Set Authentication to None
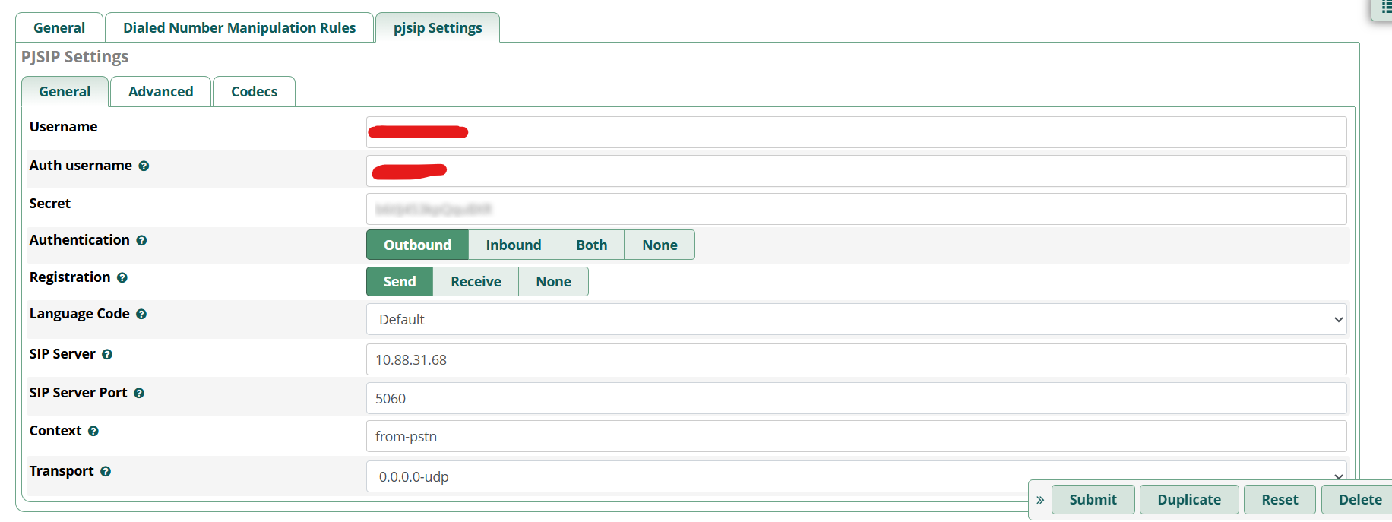Image resolution: width=1392 pixels, height=522 pixels. pyautogui.click(x=660, y=245)
